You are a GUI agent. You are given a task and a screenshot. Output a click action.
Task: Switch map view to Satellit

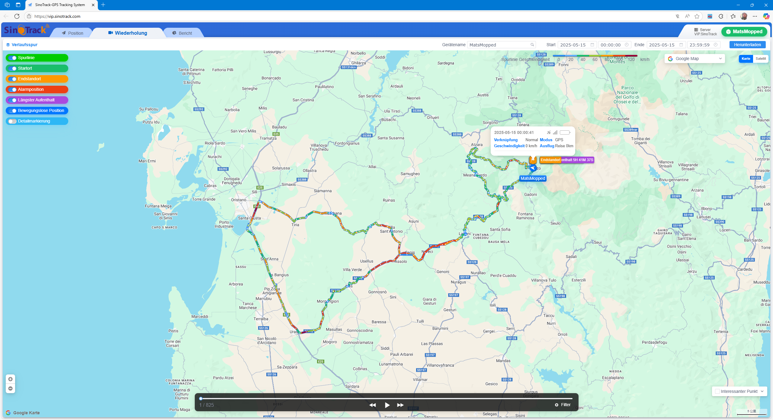pyautogui.click(x=761, y=59)
